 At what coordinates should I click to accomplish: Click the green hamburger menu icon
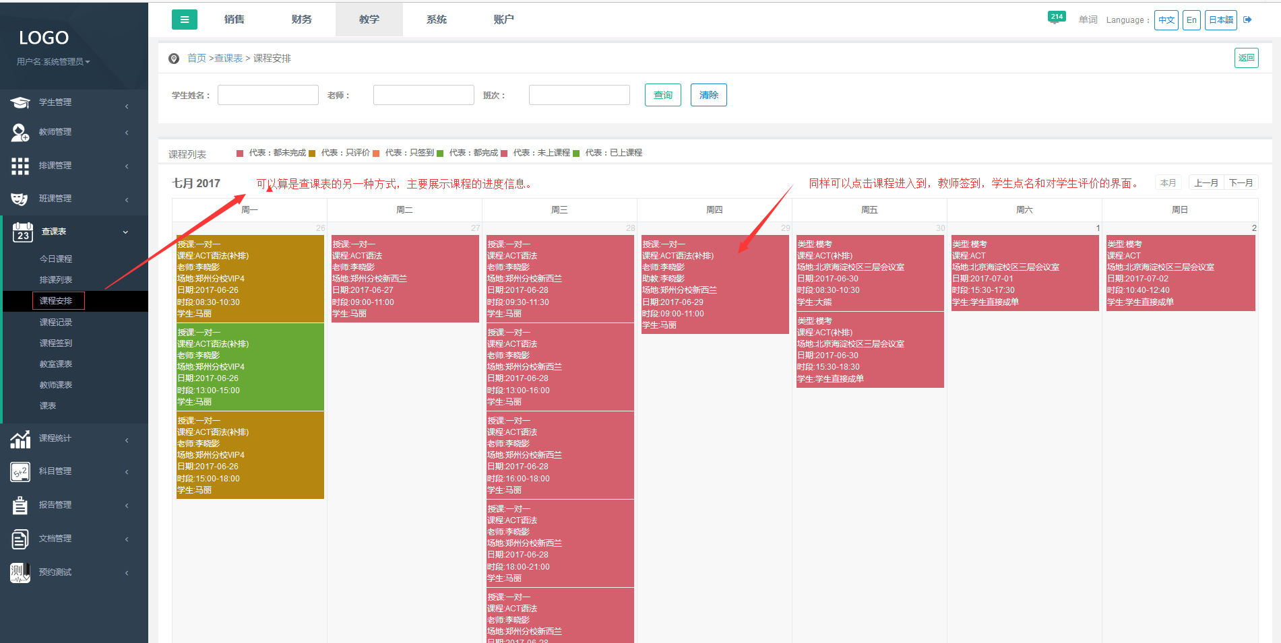pos(185,20)
